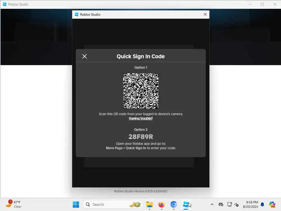Click the Roblox Studio Version 0.639.0.6390692 text
281x211 pixels.
point(141,191)
